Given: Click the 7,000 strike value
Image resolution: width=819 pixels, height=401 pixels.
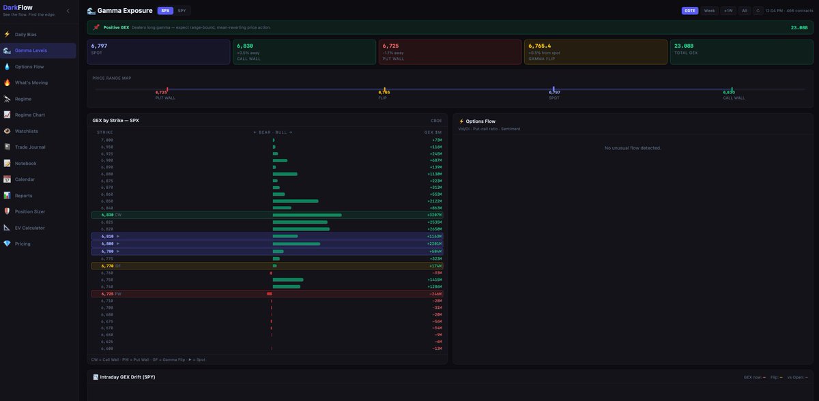Looking at the screenshot, I should pos(107,140).
